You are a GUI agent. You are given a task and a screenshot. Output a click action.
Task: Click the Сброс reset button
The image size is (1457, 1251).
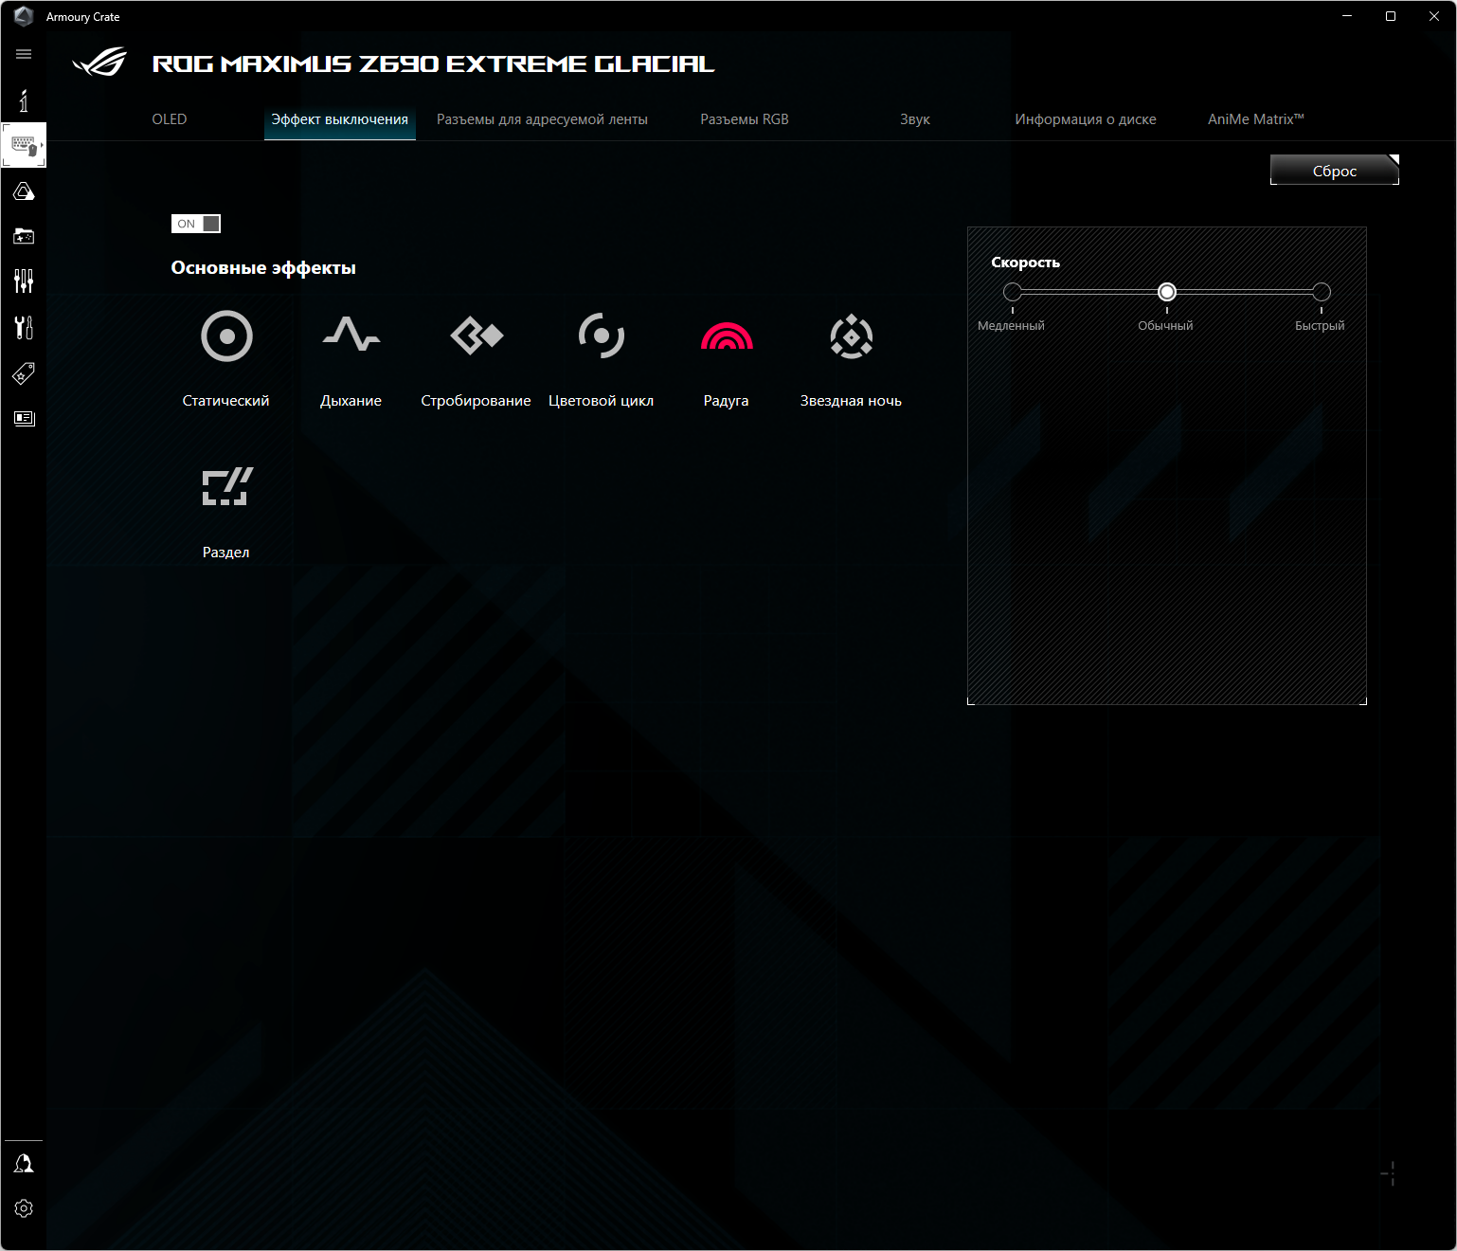tap(1335, 171)
